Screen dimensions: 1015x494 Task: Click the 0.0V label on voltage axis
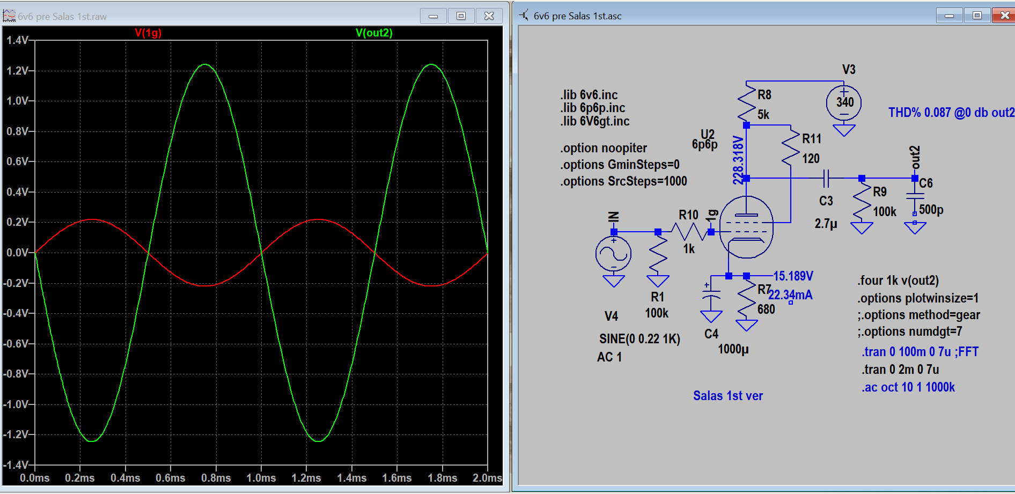(18, 253)
